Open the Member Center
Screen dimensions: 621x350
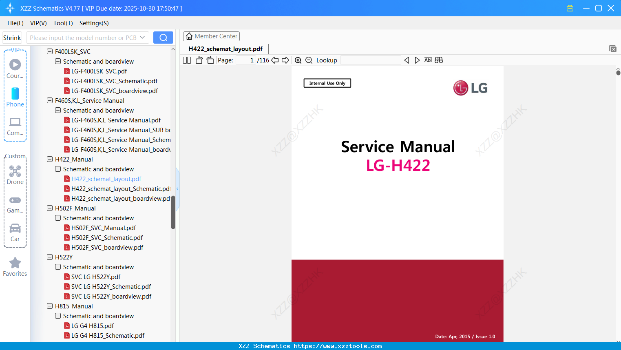pyautogui.click(x=211, y=36)
